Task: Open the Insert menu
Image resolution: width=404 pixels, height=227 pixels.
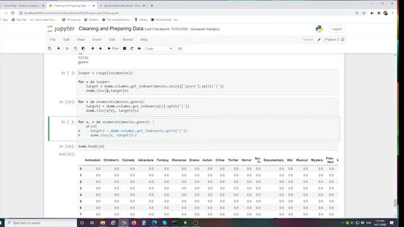Action: tap(97, 39)
